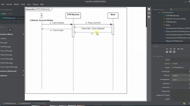
Task: Click lifeline icon beside ATM Machine in explorer
Action: [164, 22]
